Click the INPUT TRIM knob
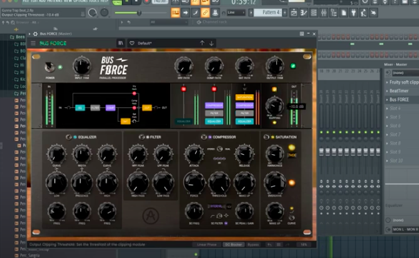419x258 pixels. coord(82,66)
